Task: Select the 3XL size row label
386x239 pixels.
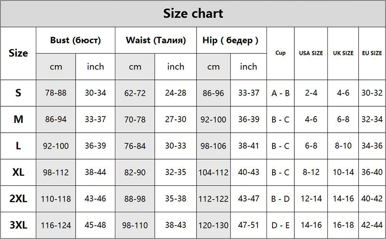Action: [x=18, y=225]
